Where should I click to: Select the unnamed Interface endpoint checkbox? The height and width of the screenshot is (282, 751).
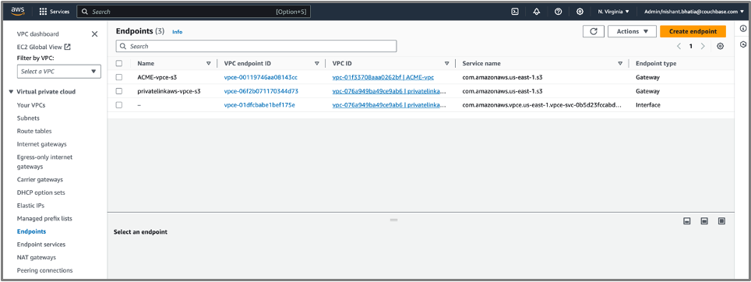[x=118, y=105]
